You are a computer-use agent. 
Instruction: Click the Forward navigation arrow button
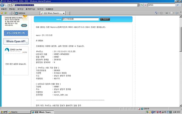tap(6, 5)
